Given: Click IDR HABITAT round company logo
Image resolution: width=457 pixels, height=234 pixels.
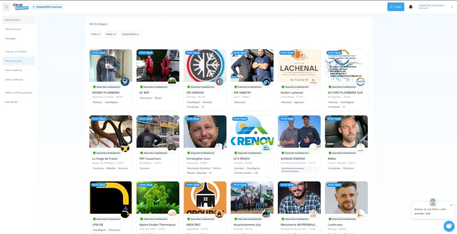Looking at the screenshot, I should point(266,82).
